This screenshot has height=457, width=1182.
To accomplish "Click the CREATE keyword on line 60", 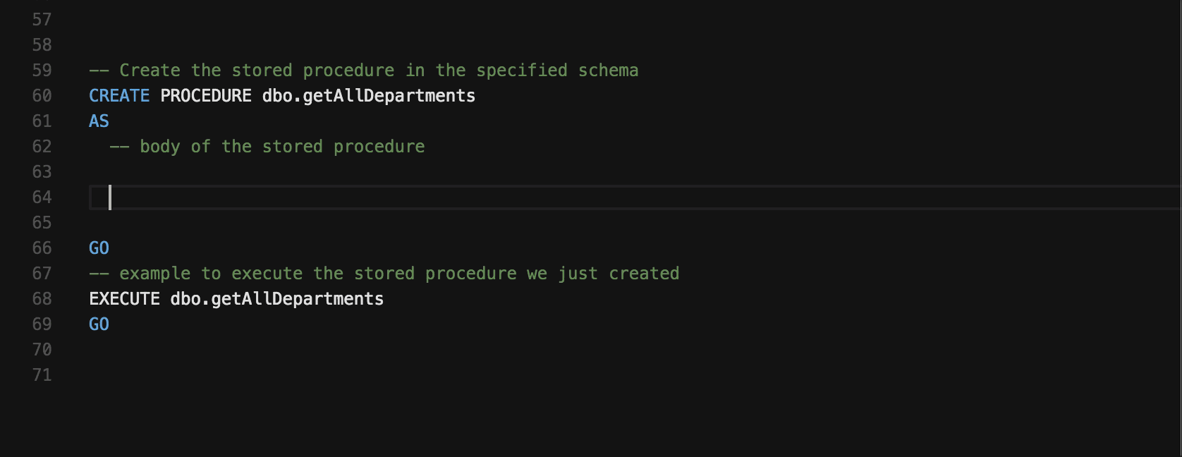I will [119, 96].
